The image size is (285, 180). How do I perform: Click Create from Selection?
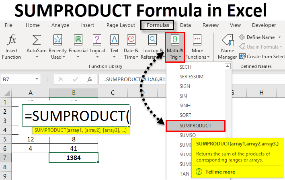pos(262,57)
